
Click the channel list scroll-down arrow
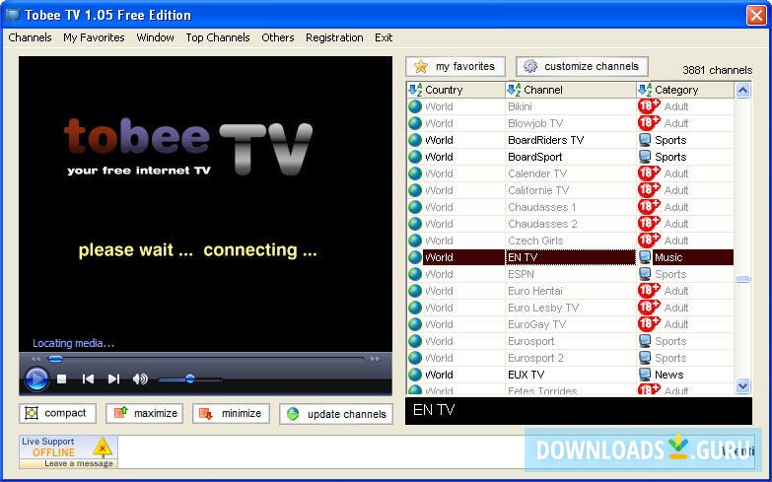743,385
